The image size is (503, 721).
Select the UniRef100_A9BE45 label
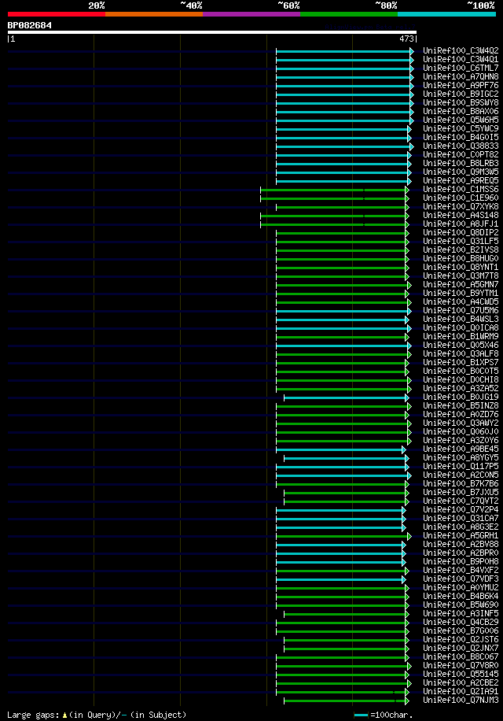[x=461, y=449]
